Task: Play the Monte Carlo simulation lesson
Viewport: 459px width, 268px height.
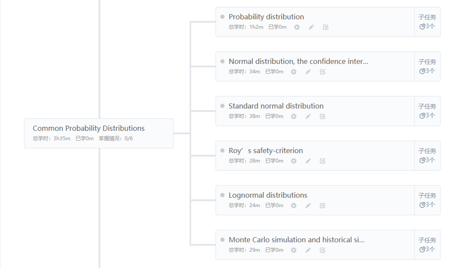Action: pyautogui.click(x=294, y=250)
